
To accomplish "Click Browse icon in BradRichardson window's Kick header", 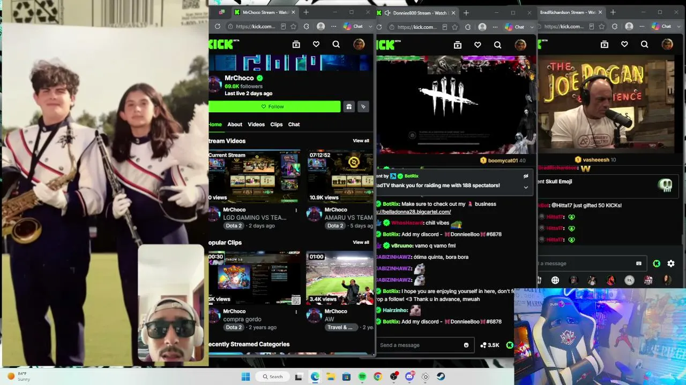I will click(604, 45).
